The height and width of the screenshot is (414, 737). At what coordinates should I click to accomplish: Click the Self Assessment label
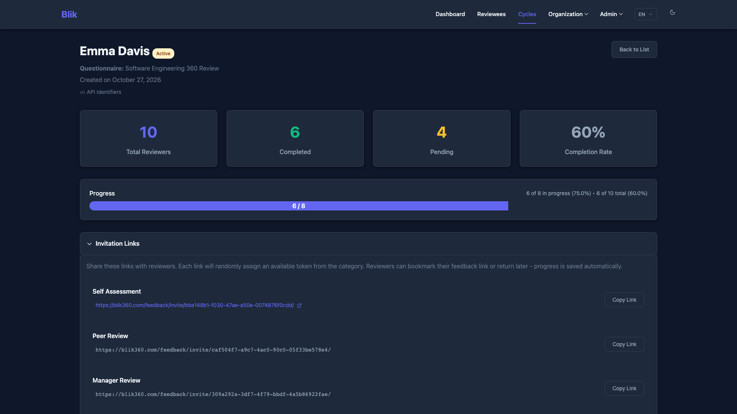click(x=117, y=292)
